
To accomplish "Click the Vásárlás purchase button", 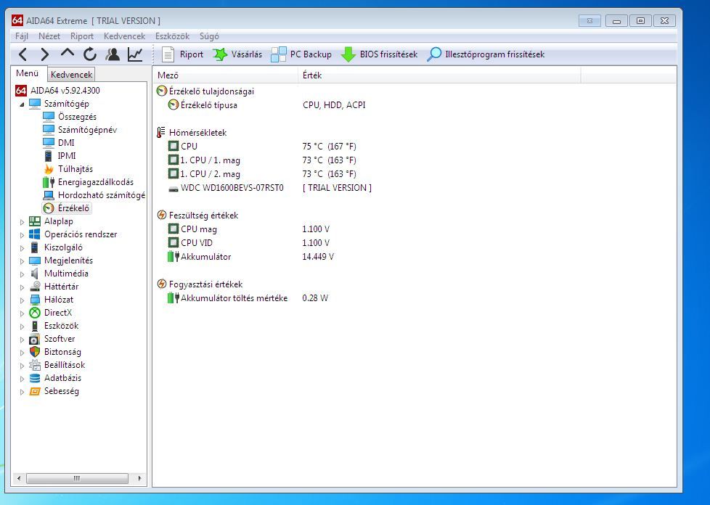I will point(237,54).
